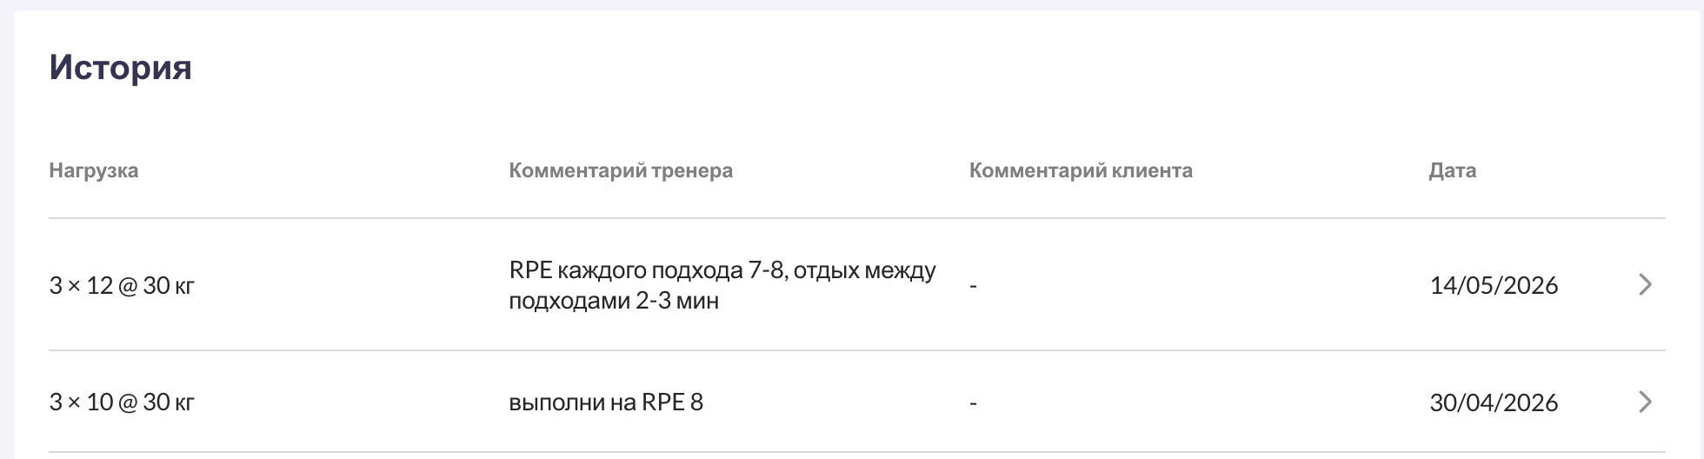Screen dimensions: 1704x459
Task: Click the divider below the 30/04/2026 row
Action: [x=856, y=452]
